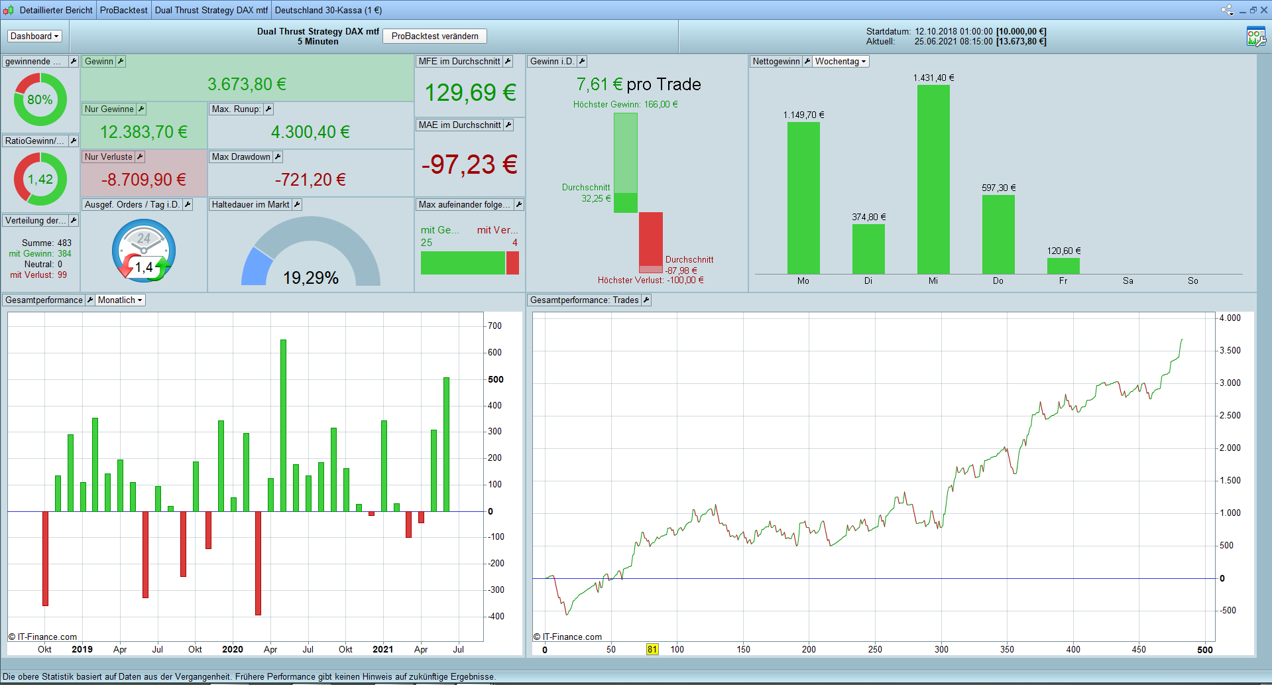Screen dimensions: 1272x685
Task: Click the Aktuell 25.06.2021 date text
Action: [x=956, y=41]
